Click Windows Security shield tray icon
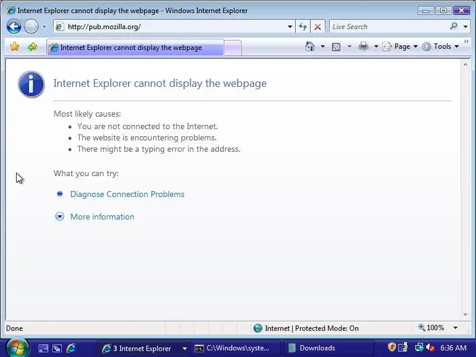Screen dimensions: 476x357 point(392,347)
